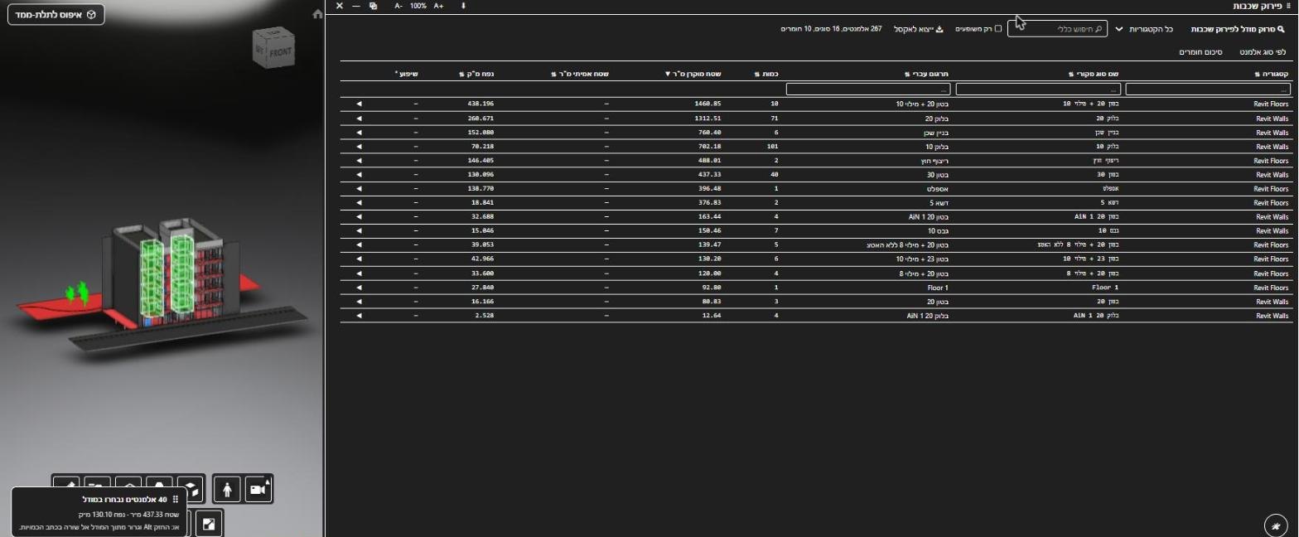This screenshot has height=537, width=1299.
Task: Activate the first-person walk icon
Action: [228, 490]
